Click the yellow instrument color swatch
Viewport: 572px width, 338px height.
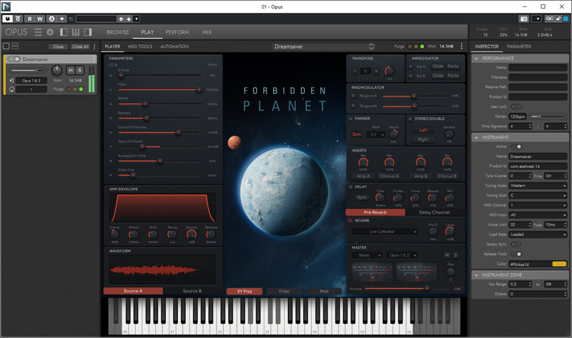pos(558,264)
